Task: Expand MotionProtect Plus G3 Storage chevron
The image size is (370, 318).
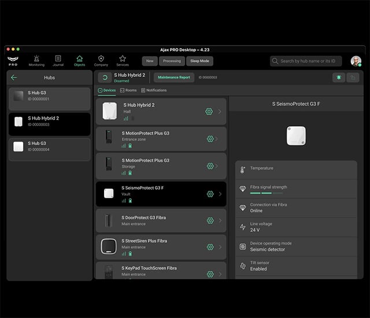Action: pyautogui.click(x=216, y=166)
